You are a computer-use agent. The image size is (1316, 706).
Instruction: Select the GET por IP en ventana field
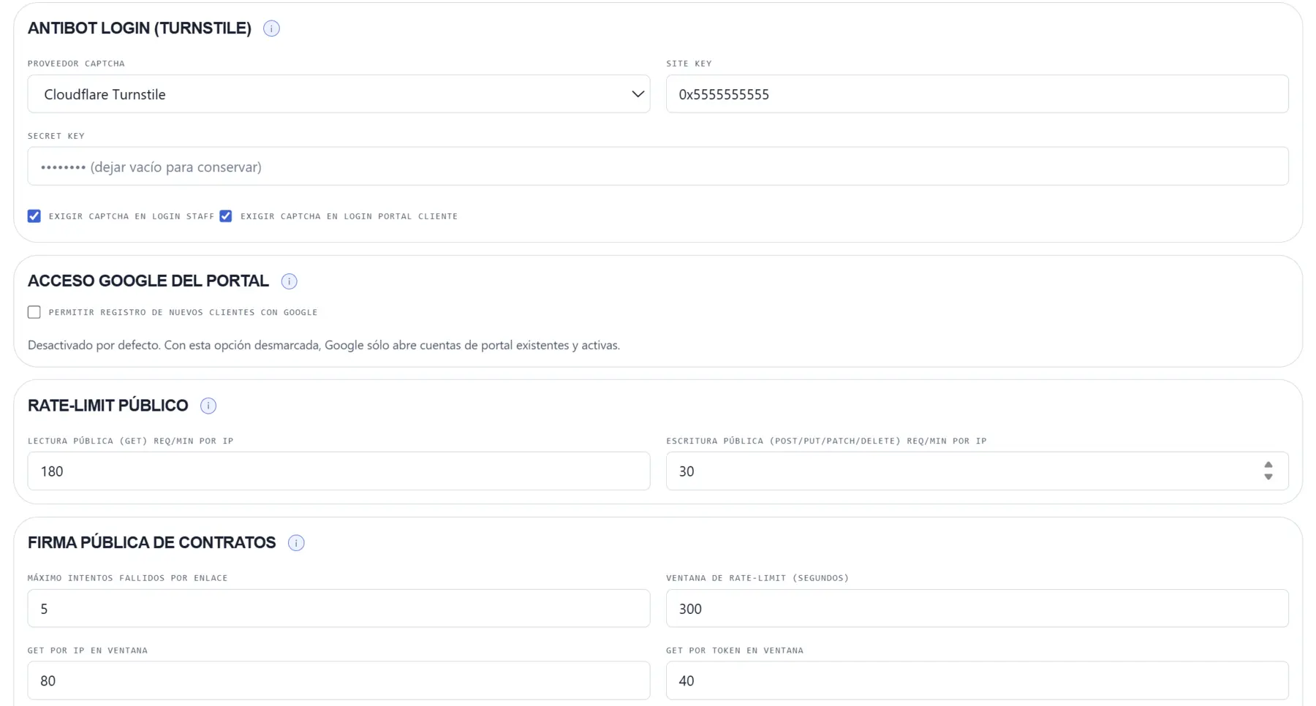[x=339, y=680]
